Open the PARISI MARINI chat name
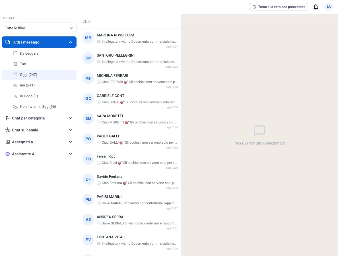The height and width of the screenshot is (256, 338). click(x=109, y=197)
